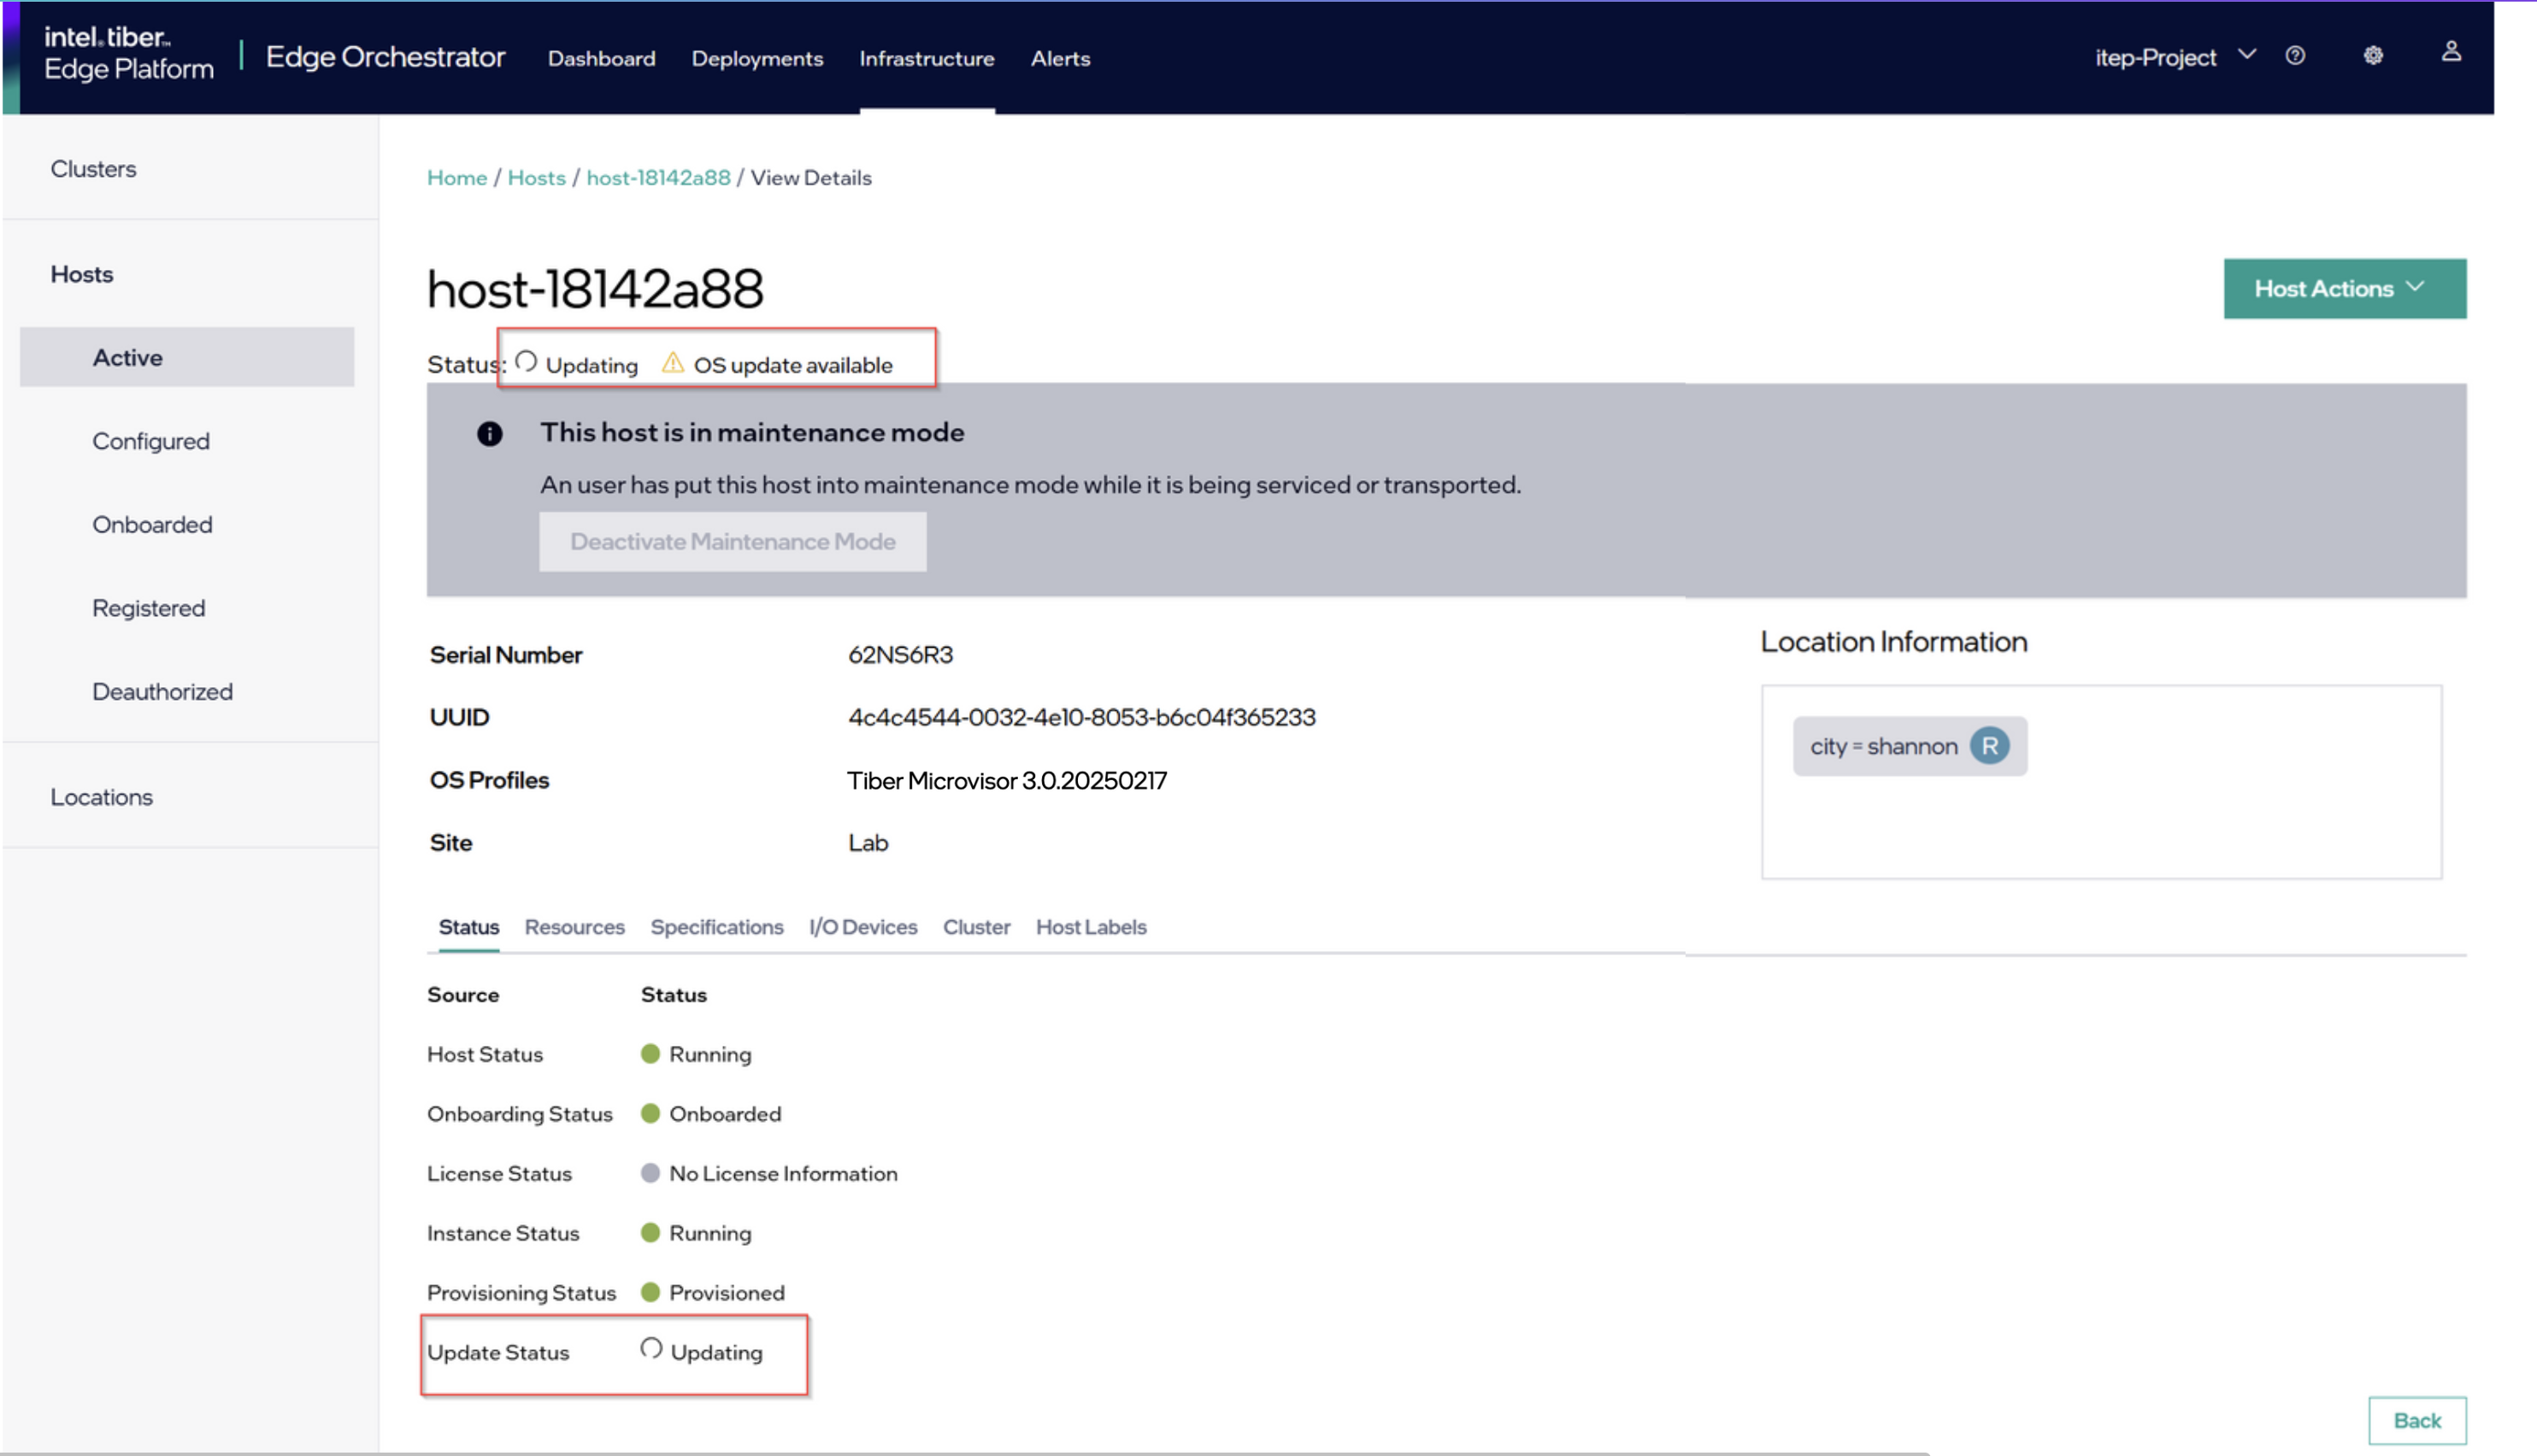The width and height of the screenshot is (2537, 1456).
Task: Open the I/O Devices tab
Action: 862,927
